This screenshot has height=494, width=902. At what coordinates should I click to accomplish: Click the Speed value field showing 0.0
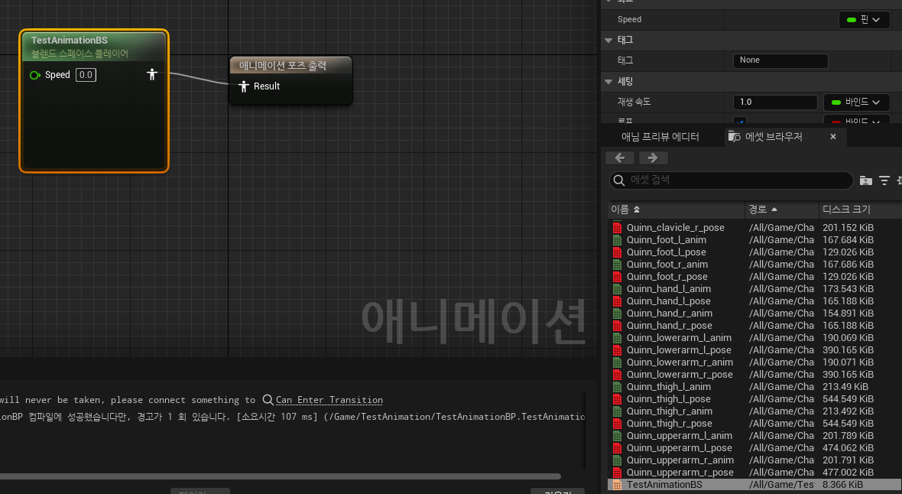pos(86,75)
